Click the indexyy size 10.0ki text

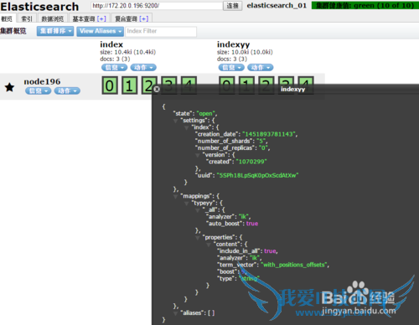pos(245,52)
